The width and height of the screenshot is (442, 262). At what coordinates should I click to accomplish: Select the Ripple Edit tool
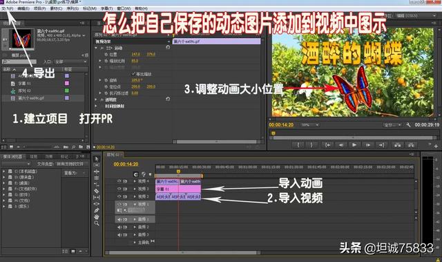(97, 171)
